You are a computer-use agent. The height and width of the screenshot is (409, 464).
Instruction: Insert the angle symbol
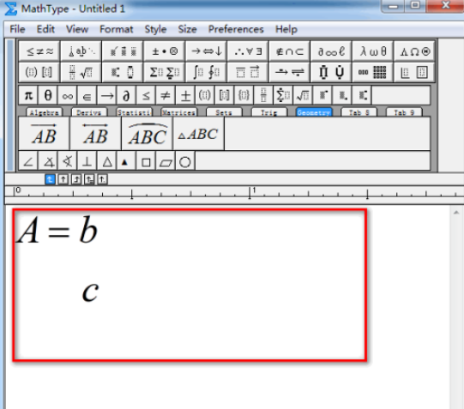point(28,161)
